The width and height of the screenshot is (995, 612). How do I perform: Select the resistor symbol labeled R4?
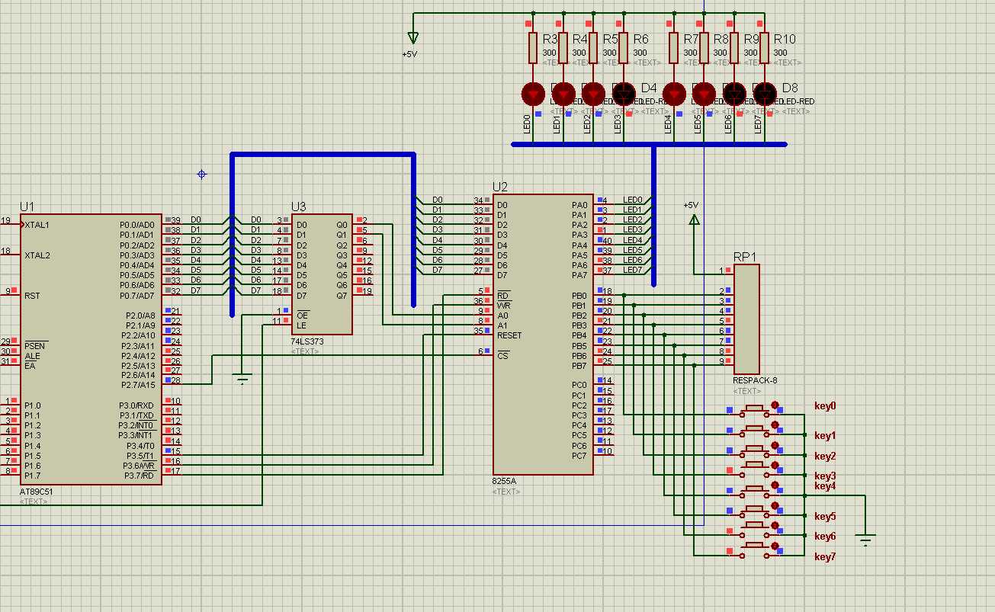pos(563,47)
